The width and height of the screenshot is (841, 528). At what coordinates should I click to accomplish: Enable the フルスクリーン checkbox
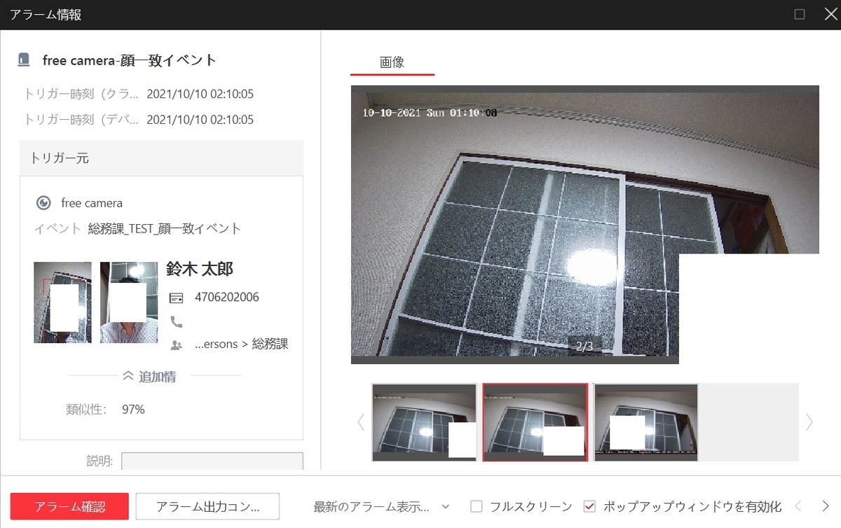(x=476, y=506)
